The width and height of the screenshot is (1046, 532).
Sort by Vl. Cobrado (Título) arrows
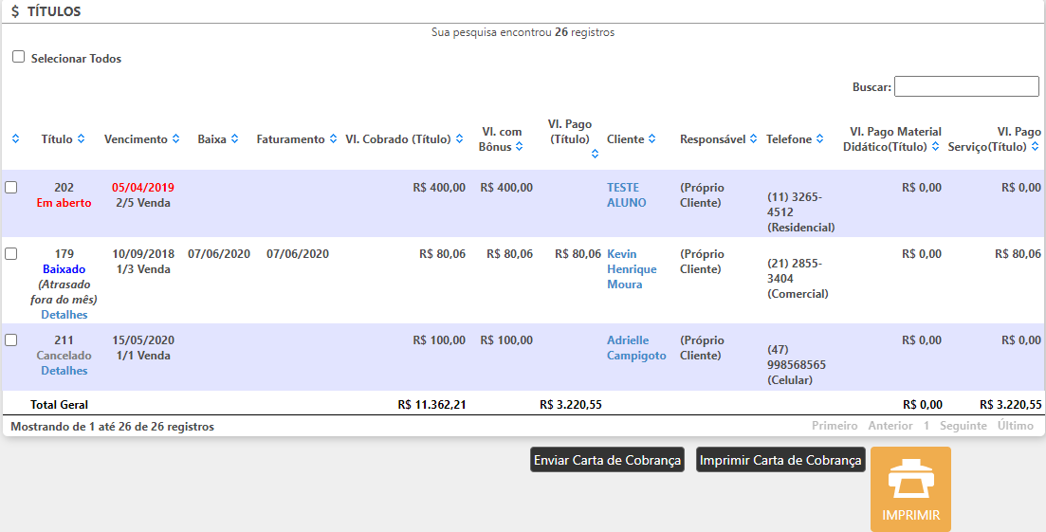pyautogui.click(x=458, y=139)
